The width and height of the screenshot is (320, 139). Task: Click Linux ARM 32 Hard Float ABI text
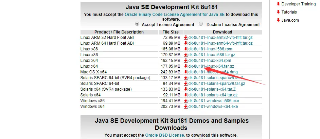(x=107, y=38)
